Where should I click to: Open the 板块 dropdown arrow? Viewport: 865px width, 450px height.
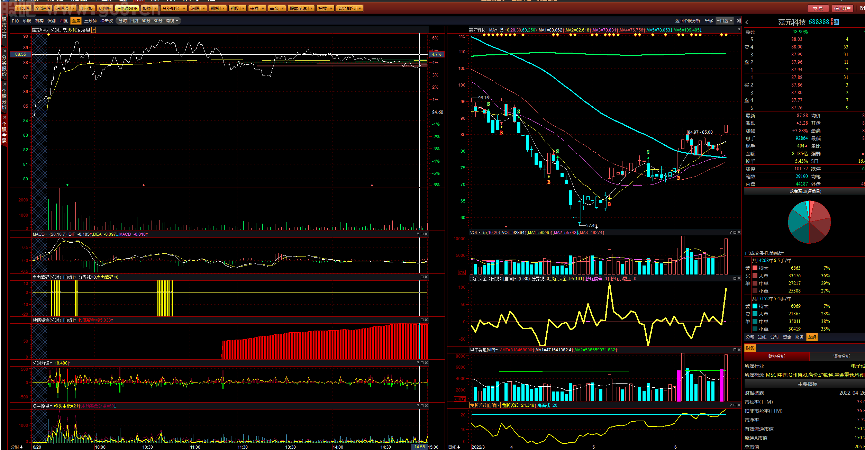point(155,9)
